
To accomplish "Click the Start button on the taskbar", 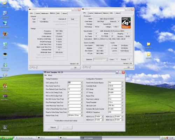I will click(x=6, y=138).
